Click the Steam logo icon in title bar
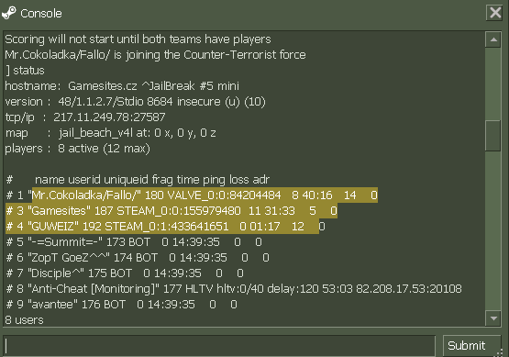Image resolution: width=509 pixels, height=357 pixels. click(x=9, y=13)
